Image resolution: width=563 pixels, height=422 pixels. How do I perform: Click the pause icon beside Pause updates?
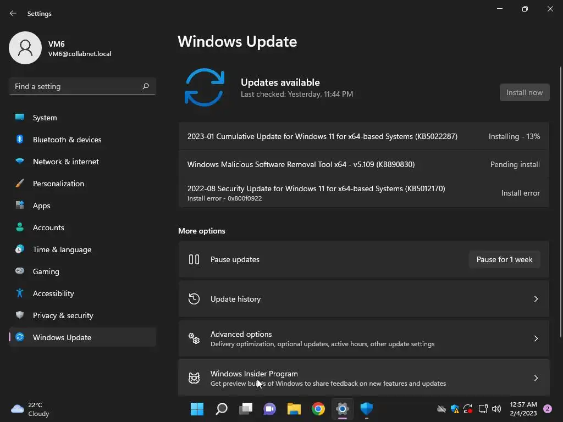(194, 259)
